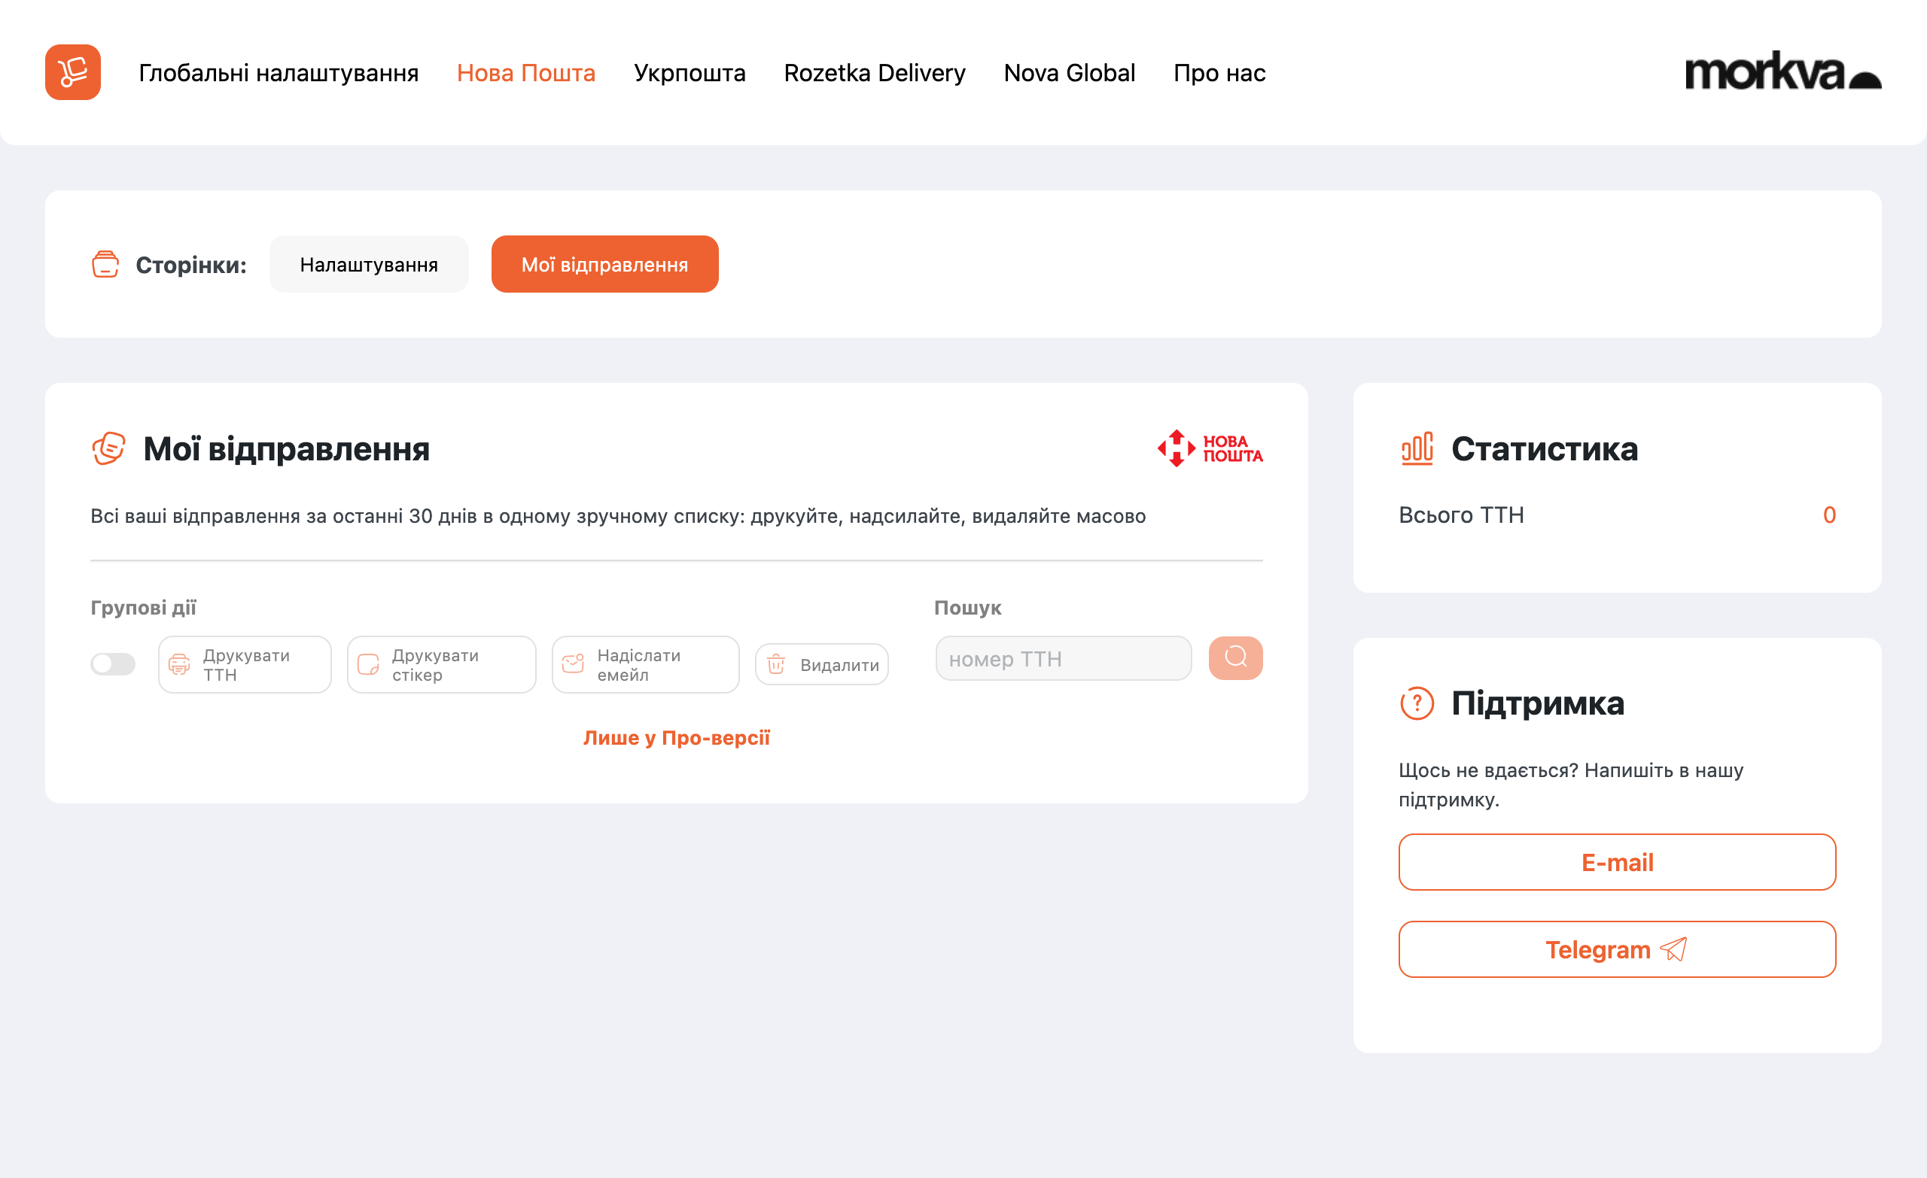Viewport: 1927px width, 1178px height.
Task: Go to Глобальні налаштування
Action: [279, 73]
